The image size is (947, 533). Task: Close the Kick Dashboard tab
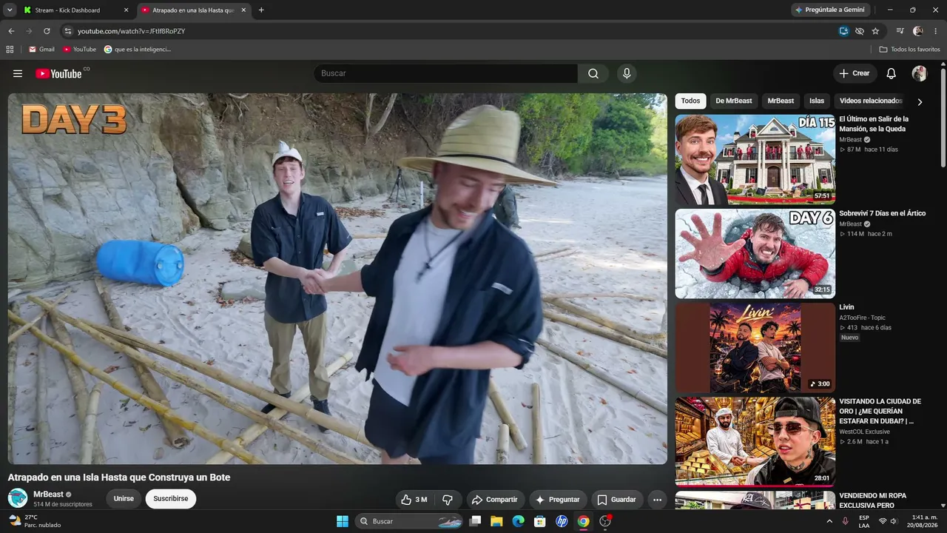126,10
